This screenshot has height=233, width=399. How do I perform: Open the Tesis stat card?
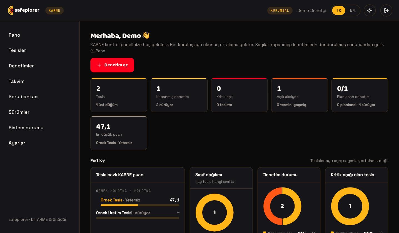click(x=119, y=95)
